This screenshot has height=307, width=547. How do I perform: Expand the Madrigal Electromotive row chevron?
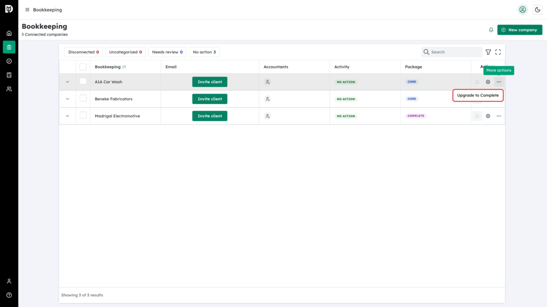point(67,116)
